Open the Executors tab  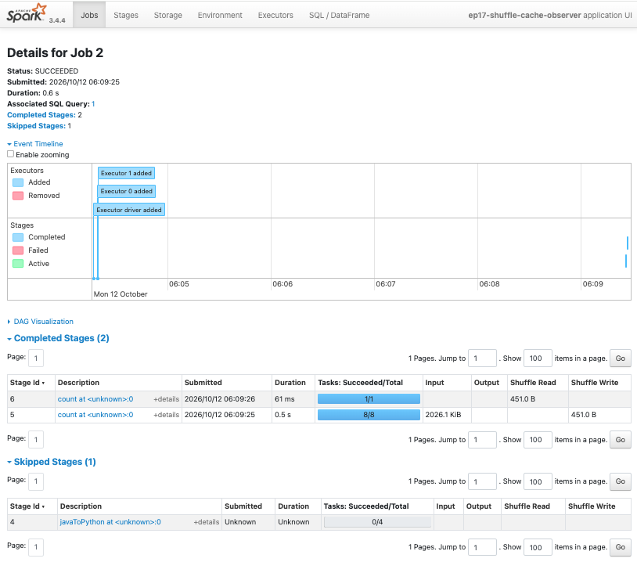pyautogui.click(x=275, y=15)
